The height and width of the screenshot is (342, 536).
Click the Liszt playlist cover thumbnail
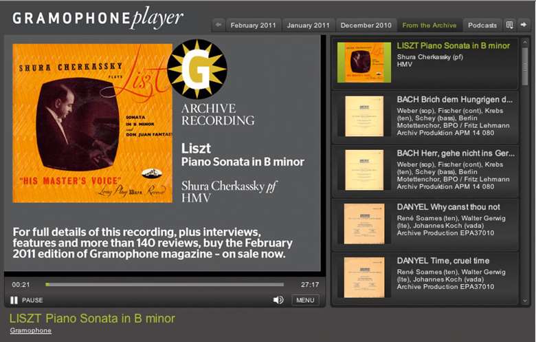click(364, 63)
